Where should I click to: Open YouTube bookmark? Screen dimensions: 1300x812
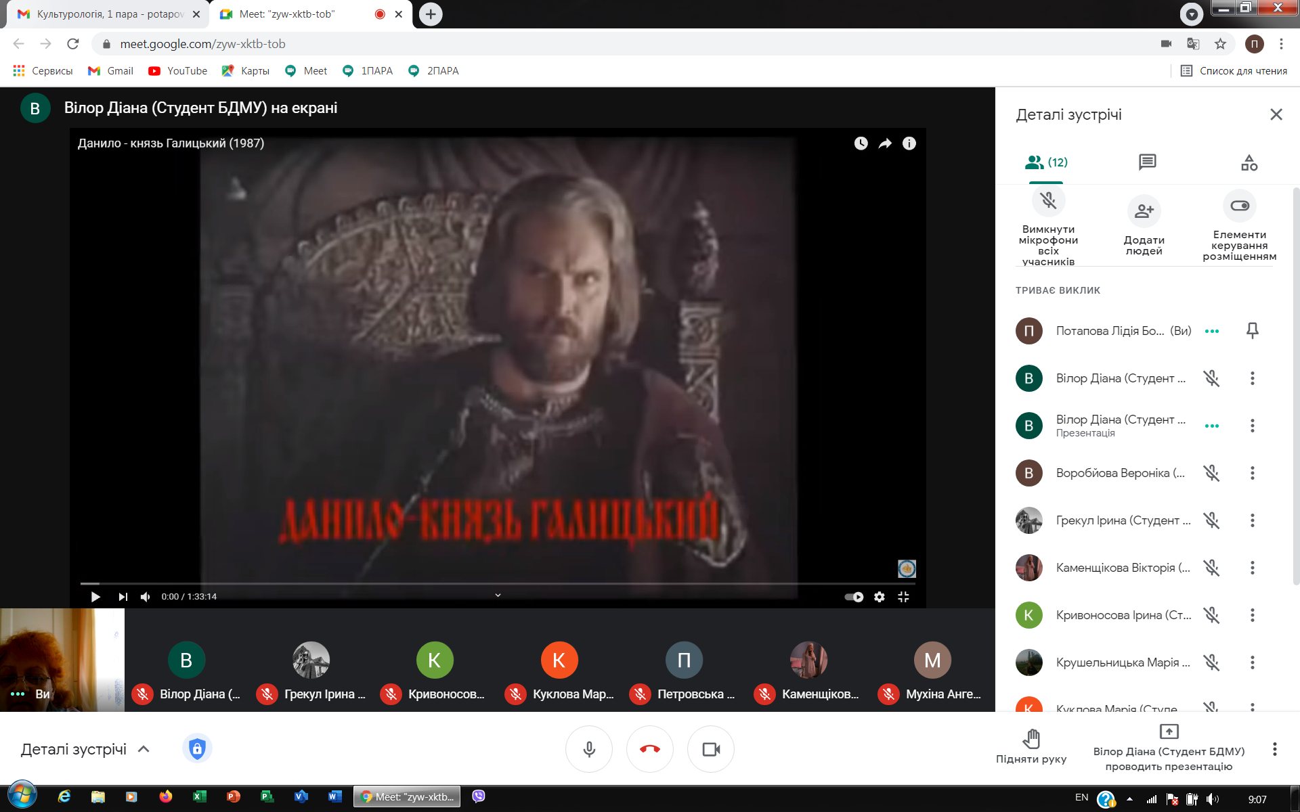tap(178, 71)
